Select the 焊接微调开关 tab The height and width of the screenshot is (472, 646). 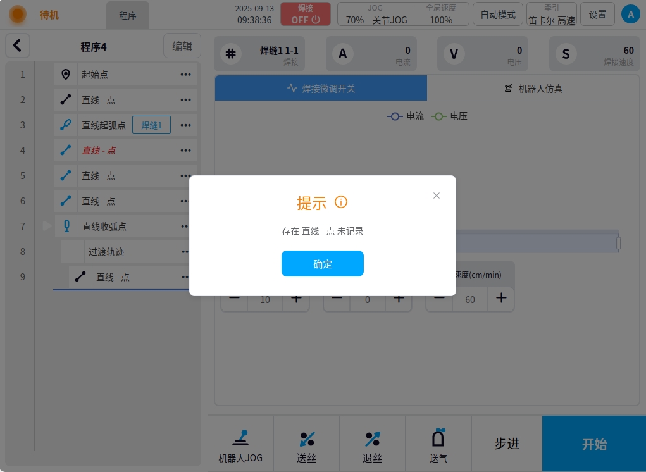pyautogui.click(x=321, y=89)
